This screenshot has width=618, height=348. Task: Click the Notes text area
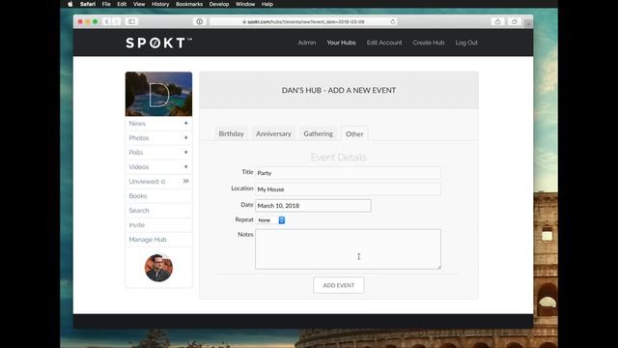[x=348, y=249]
